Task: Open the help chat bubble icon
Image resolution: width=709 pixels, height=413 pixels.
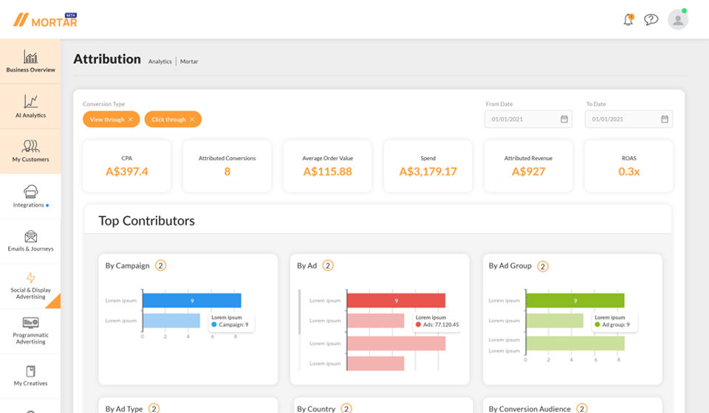Action: pyautogui.click(x=651, y=19)
